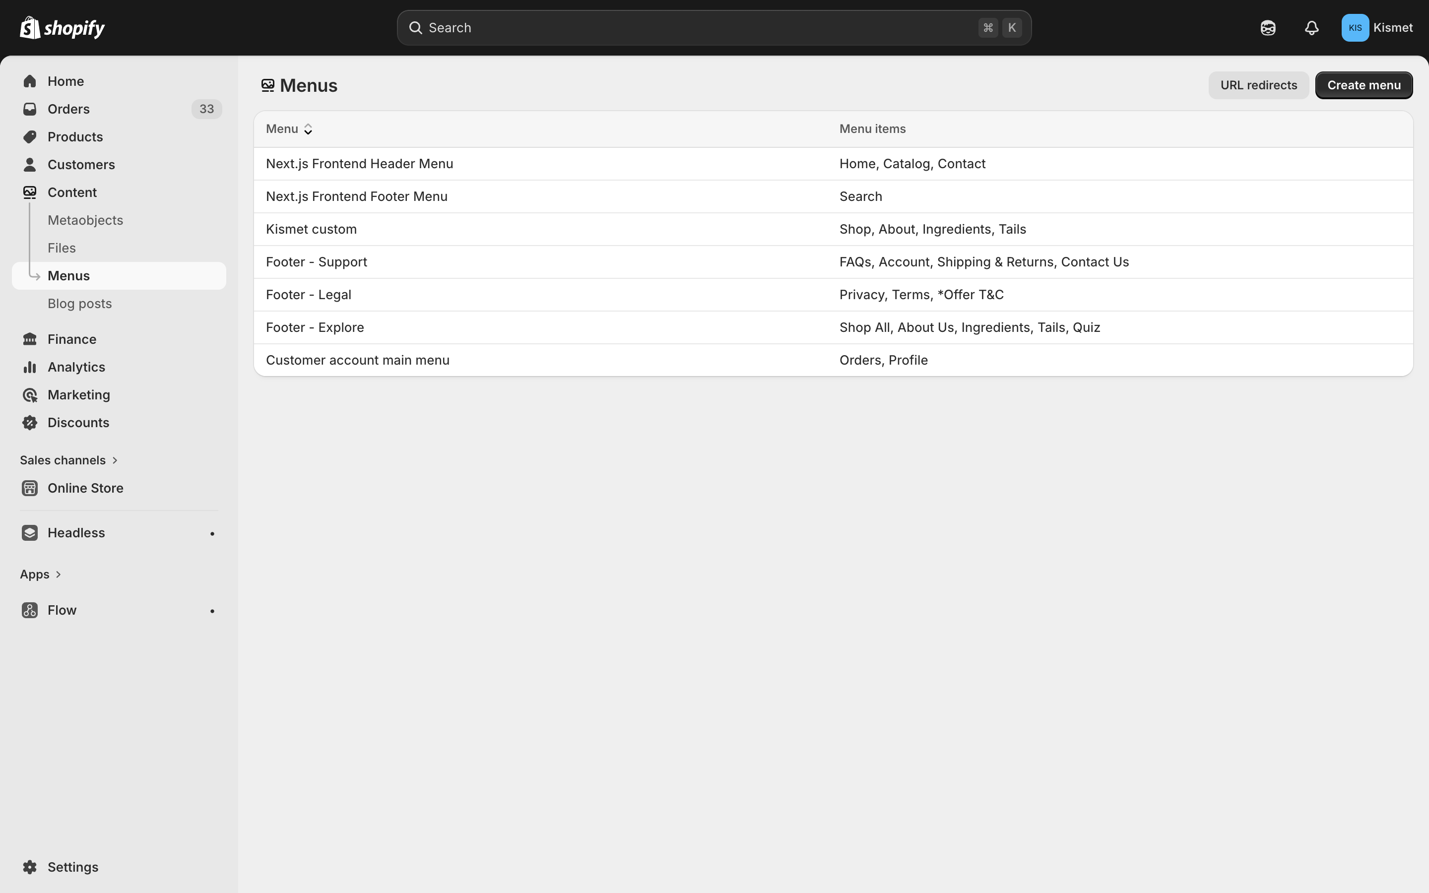Switch to the Blog posts section
Screen dimensions: 1429x893
(79, 303)
